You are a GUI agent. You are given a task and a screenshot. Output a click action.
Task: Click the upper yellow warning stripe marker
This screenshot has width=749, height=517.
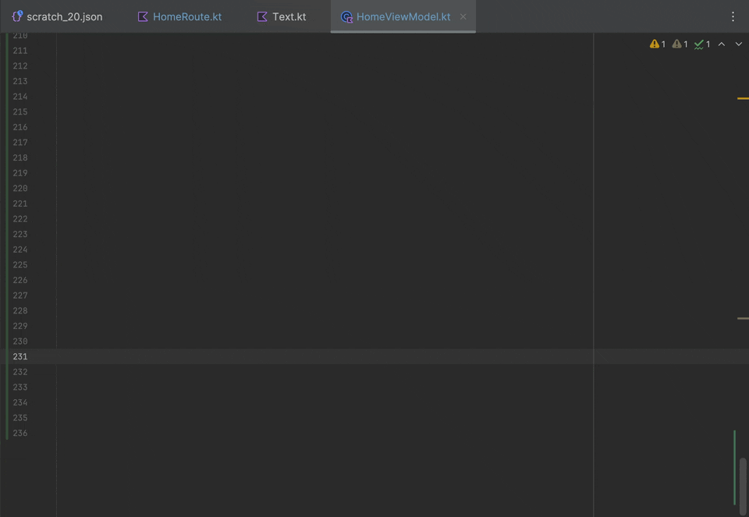[x=743, y=98]
